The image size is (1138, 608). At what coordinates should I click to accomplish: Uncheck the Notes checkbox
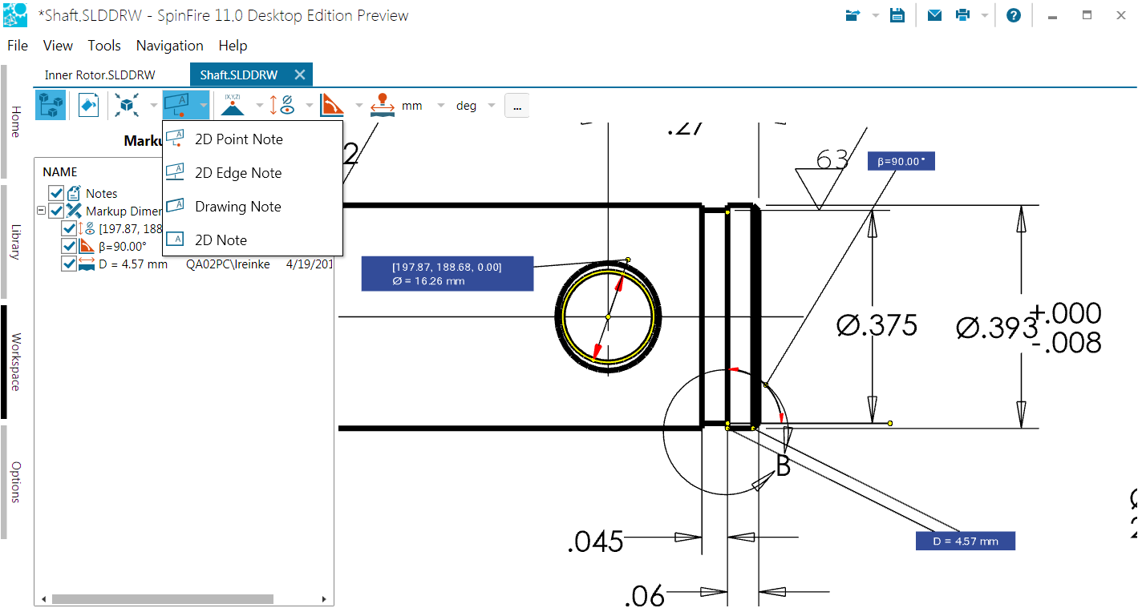[x=56, y=193]
